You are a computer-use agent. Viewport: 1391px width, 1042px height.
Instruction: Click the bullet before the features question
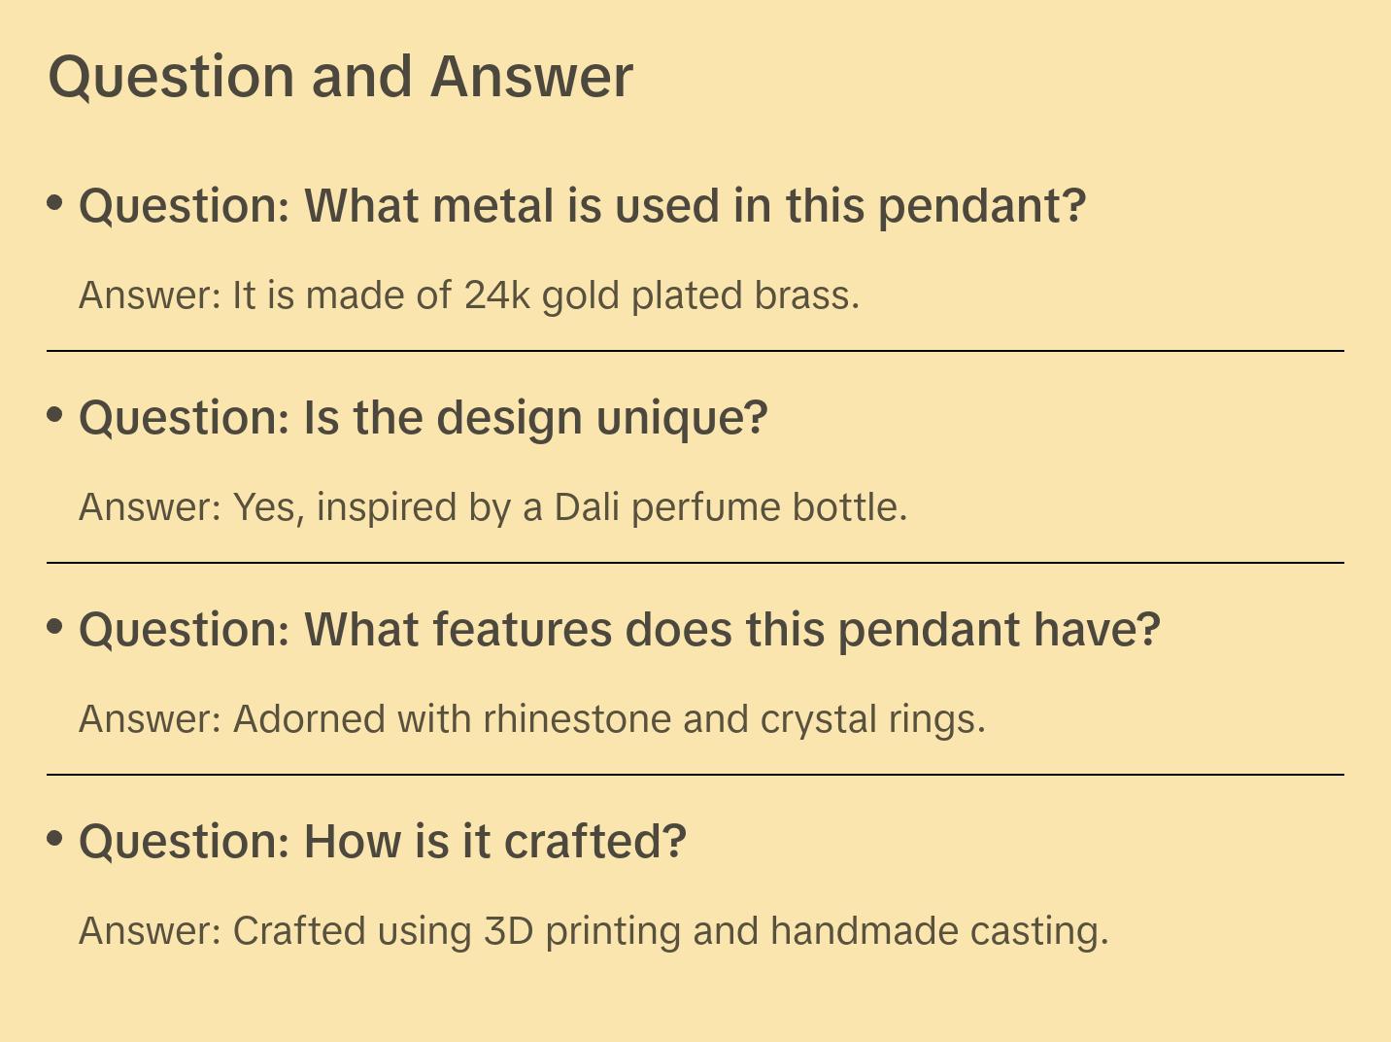pos(55,627)
